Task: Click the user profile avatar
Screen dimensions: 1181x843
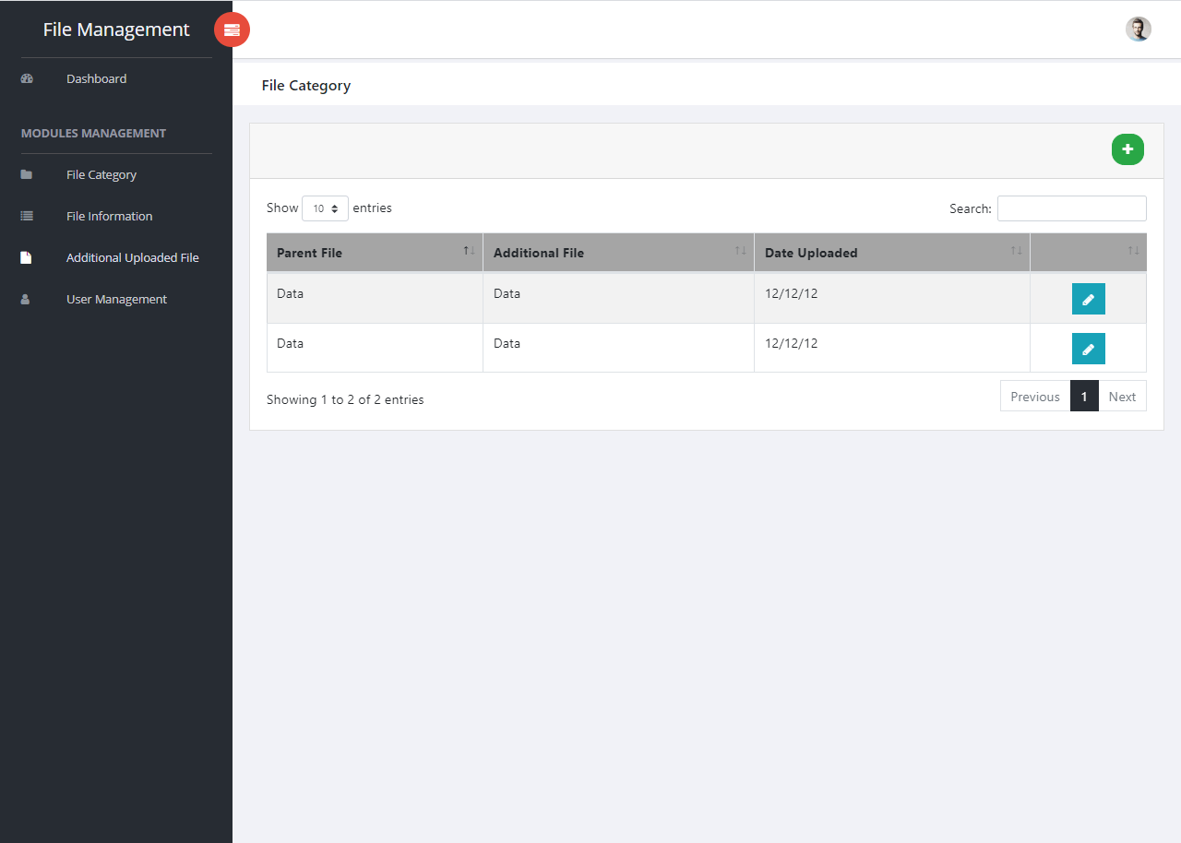Action: point(1138,29)
